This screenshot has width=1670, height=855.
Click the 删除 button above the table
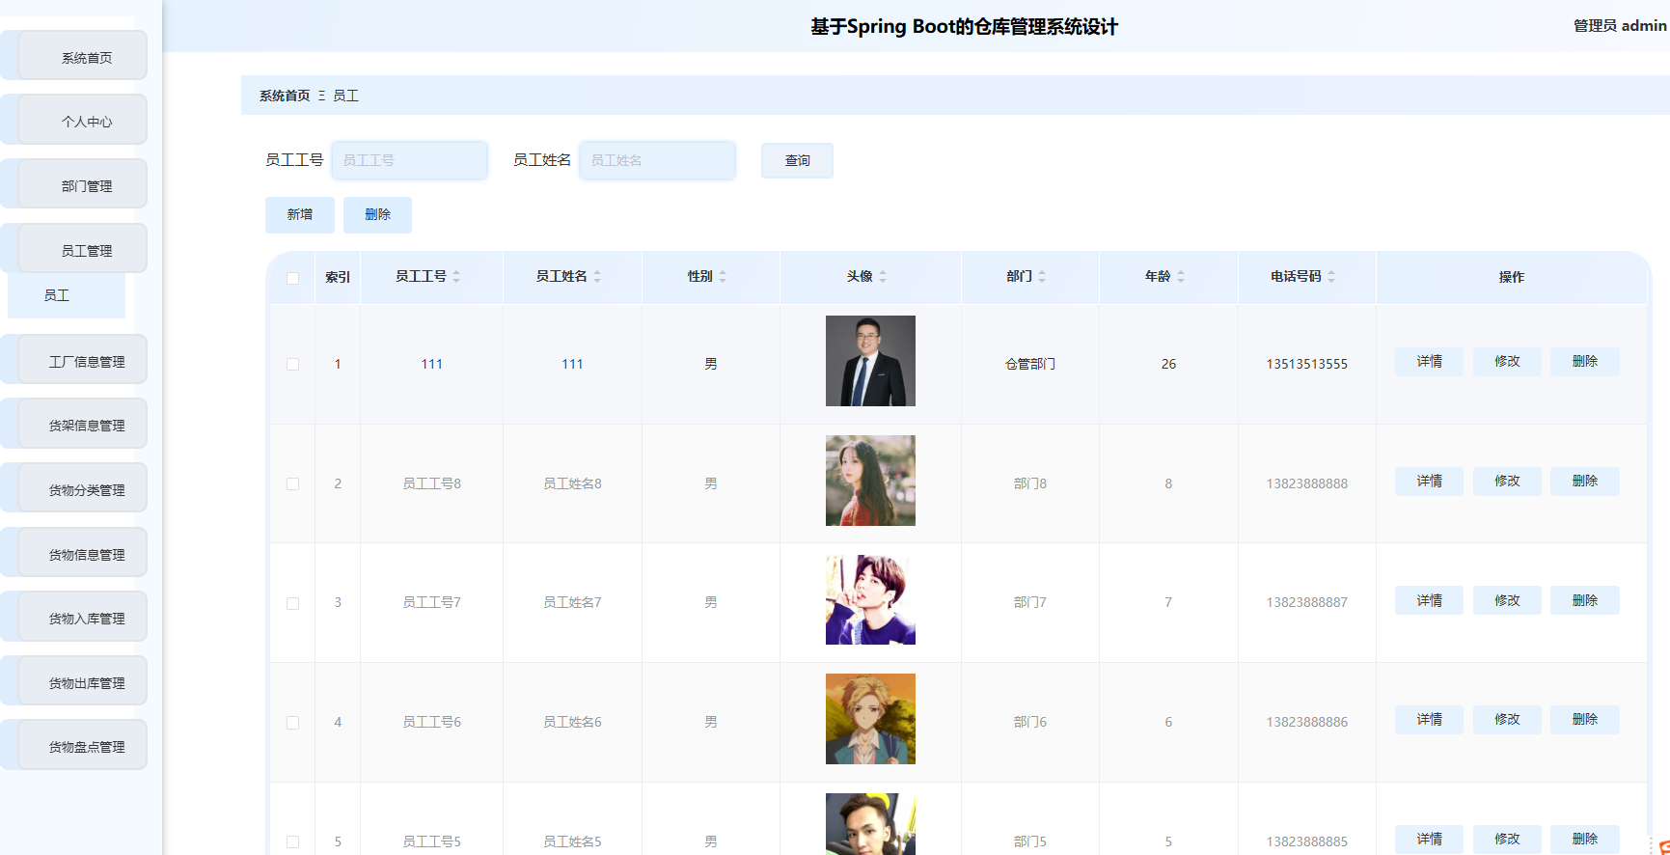tap(377, 214)
